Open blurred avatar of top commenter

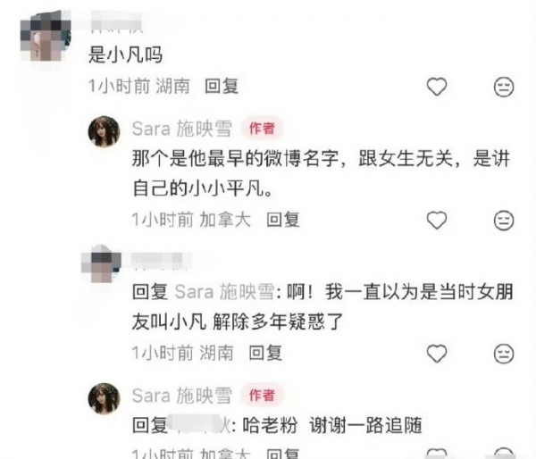coord(46,37)
